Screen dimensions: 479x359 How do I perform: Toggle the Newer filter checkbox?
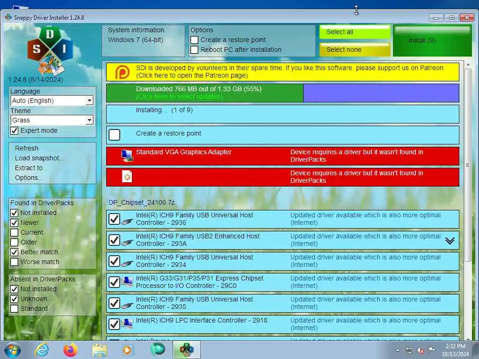point(15,223)
